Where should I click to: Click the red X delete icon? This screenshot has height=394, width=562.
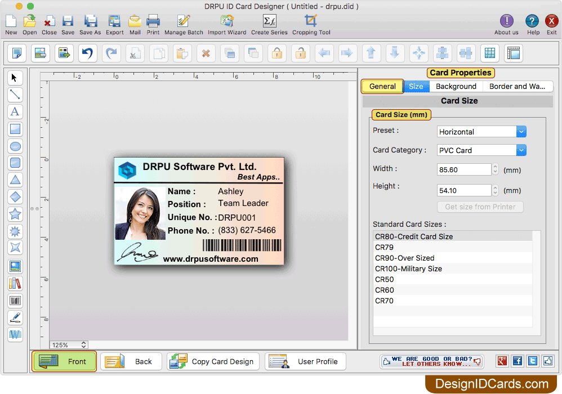206,53
